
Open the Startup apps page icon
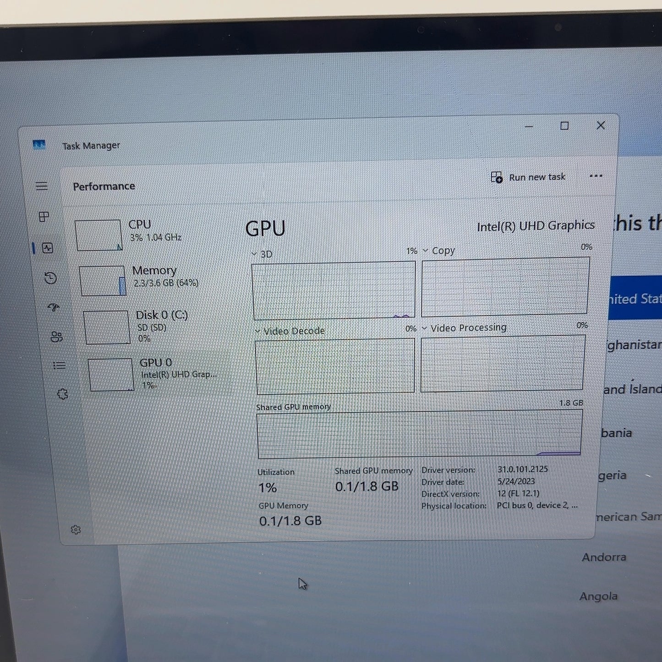(x=54, y=307)
